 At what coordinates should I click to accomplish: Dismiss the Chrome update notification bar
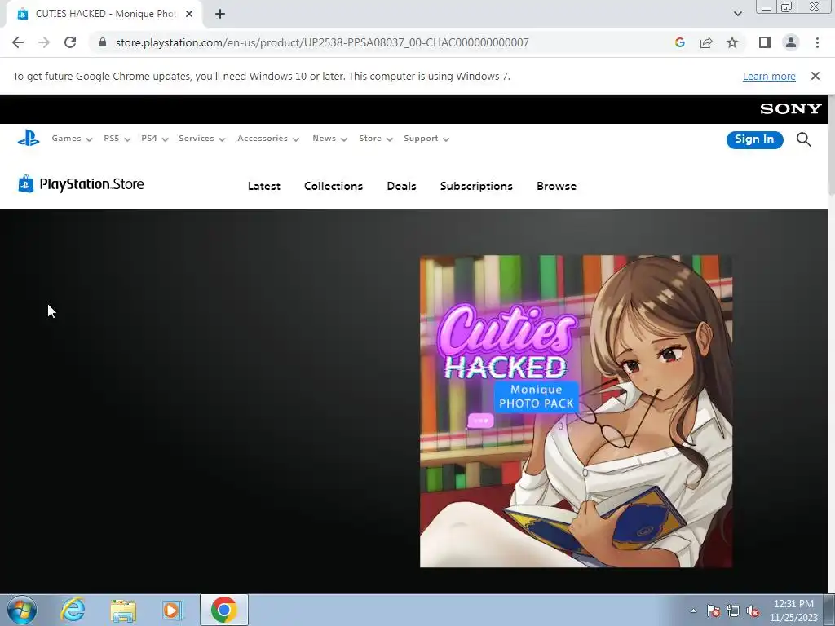point(815,76)
